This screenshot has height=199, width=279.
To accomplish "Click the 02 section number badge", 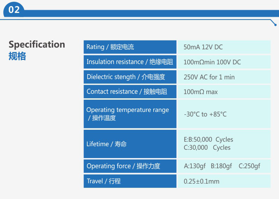I will click(x=14, y=10).
